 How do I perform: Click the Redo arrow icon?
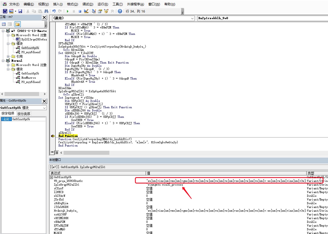[60, 11]
